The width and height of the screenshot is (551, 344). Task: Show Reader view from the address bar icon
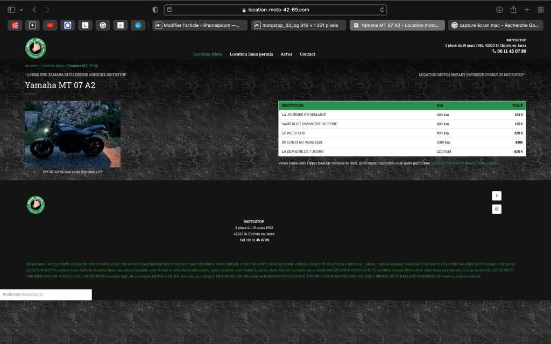(x=169, y=10)
